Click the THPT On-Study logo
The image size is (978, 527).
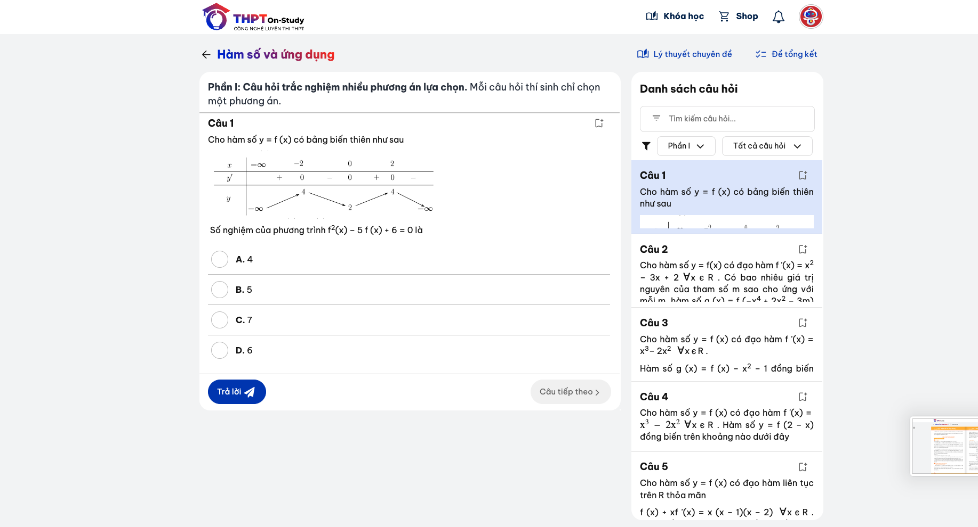pos(253,17)
